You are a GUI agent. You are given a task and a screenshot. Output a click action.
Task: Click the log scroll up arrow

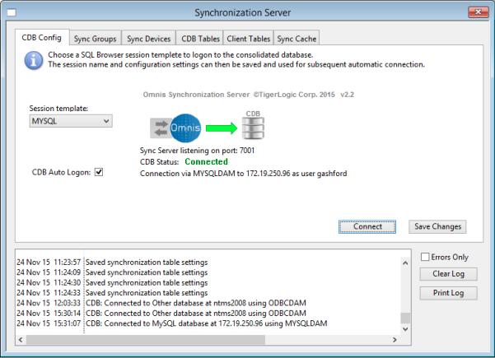click(x=405, y=263)
